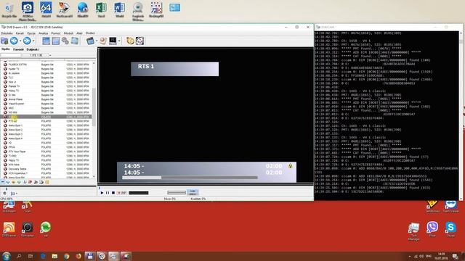
Task: Open File Explorer from the taskbar
Action: (54, 256)
